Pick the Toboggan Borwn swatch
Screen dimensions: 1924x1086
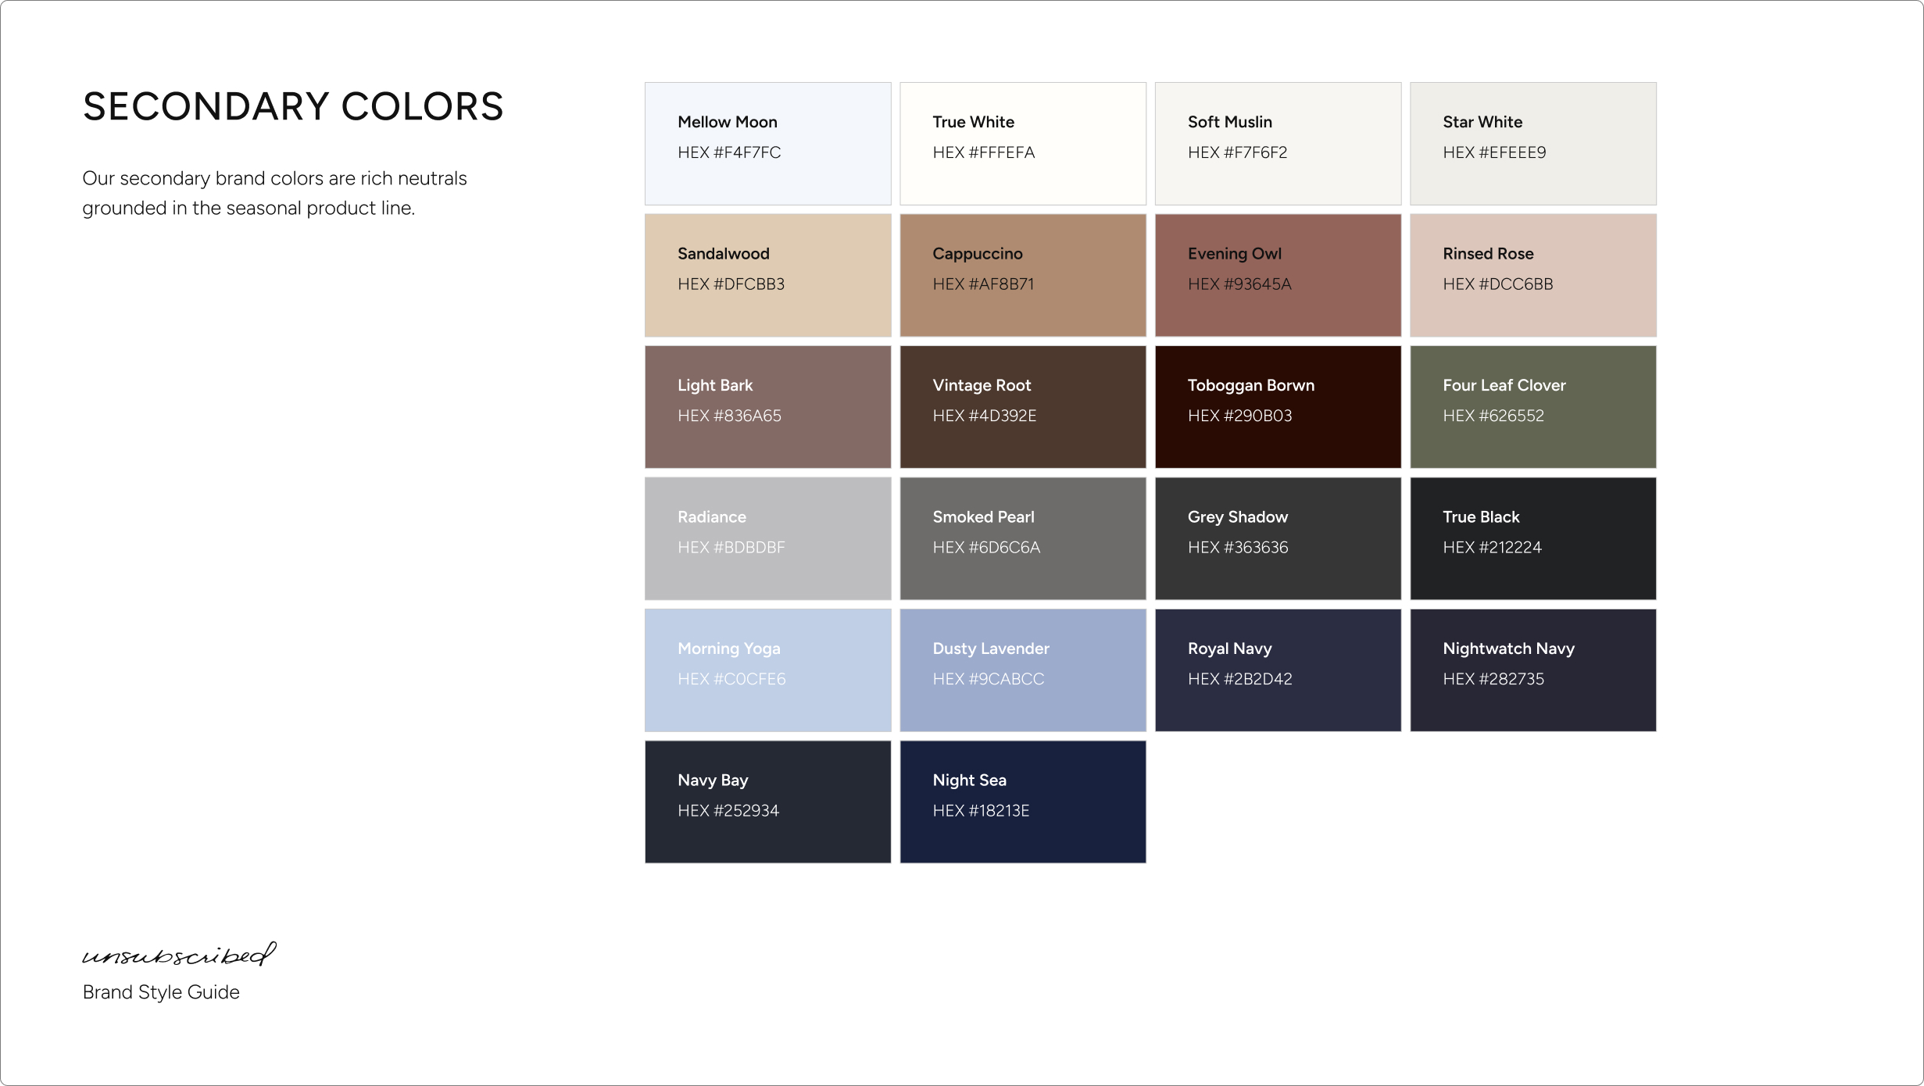(x=1278, y=407)
